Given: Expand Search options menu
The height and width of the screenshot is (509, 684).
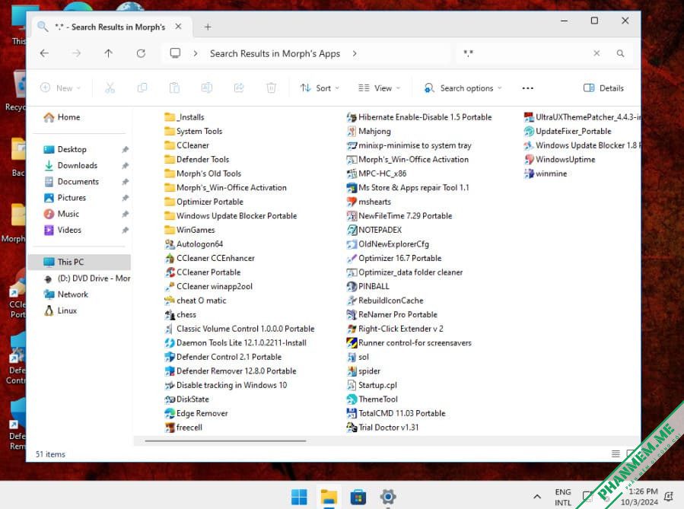Looking at the screenshot, I should pyautogui.click(x=463, y=88).
